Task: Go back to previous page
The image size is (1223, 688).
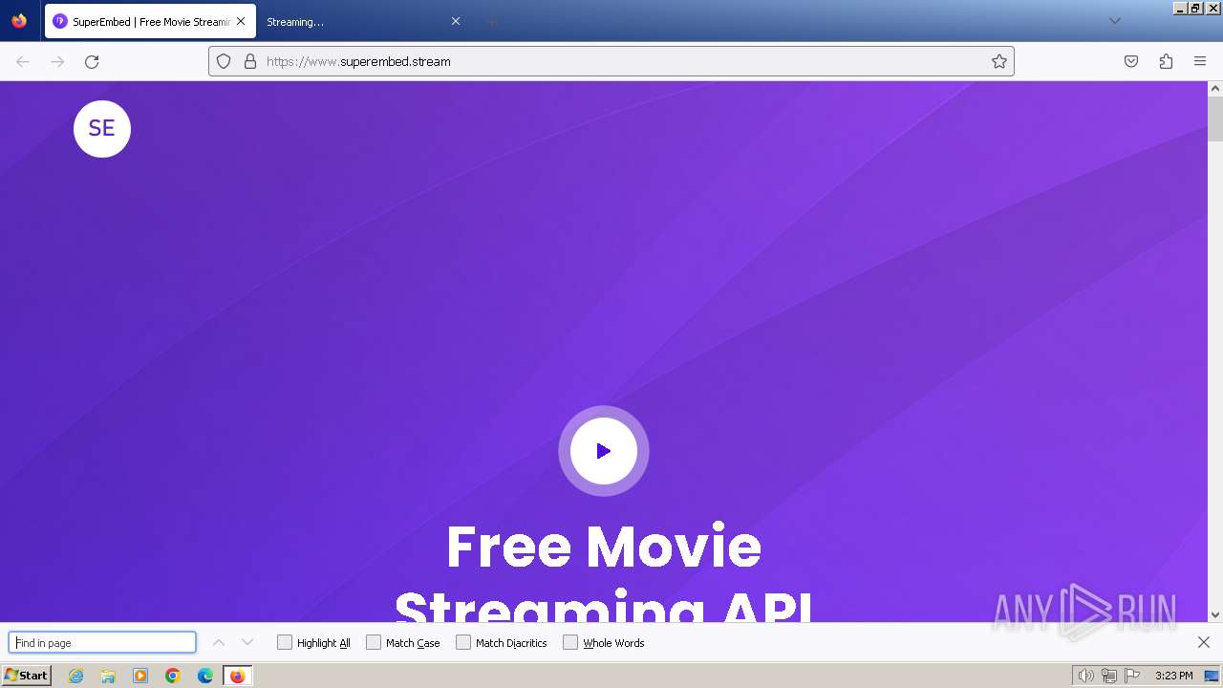Action: [23, 61]
